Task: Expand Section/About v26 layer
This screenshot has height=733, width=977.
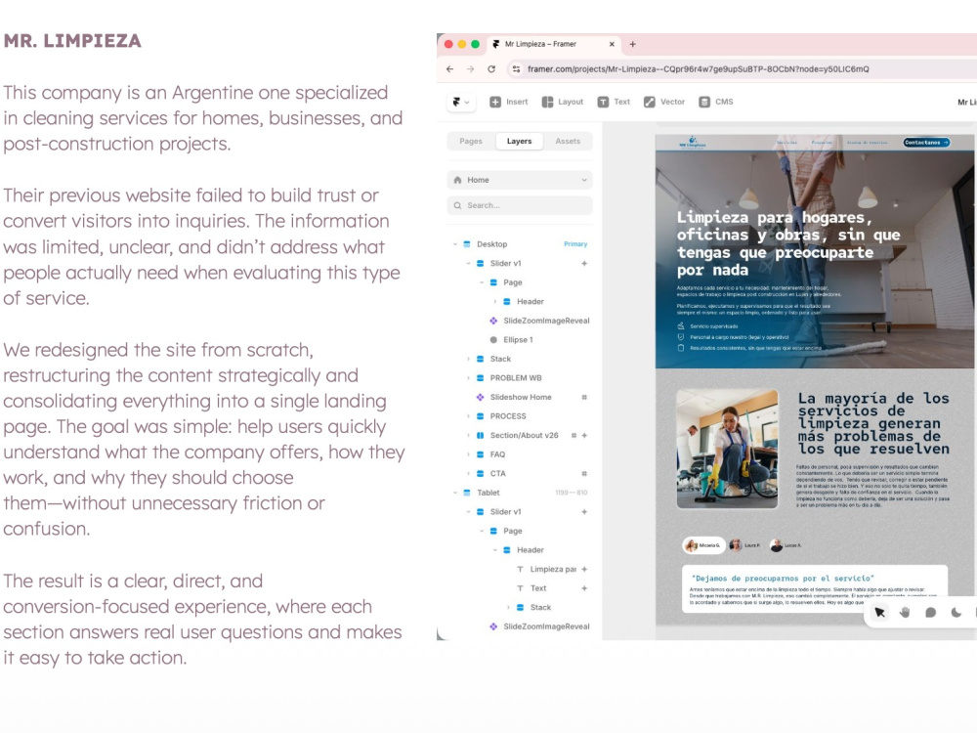Action: click(x=469, y=436)
